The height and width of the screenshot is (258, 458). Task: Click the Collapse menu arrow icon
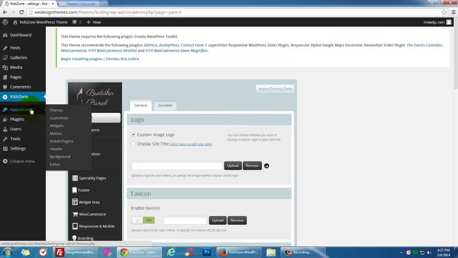point(5,161)
